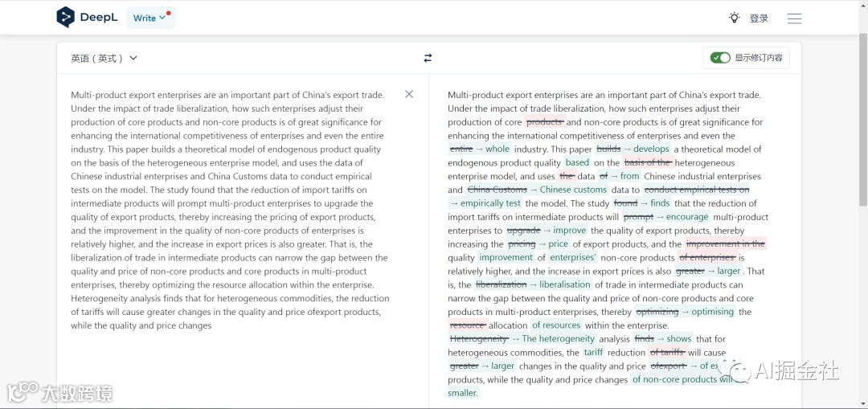Click the inserted word 'smaller.'

pos(462,393)
